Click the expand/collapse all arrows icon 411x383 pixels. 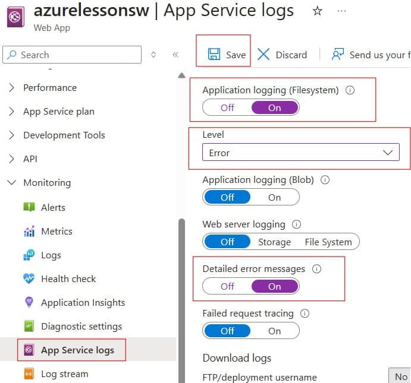click(153, 55)
